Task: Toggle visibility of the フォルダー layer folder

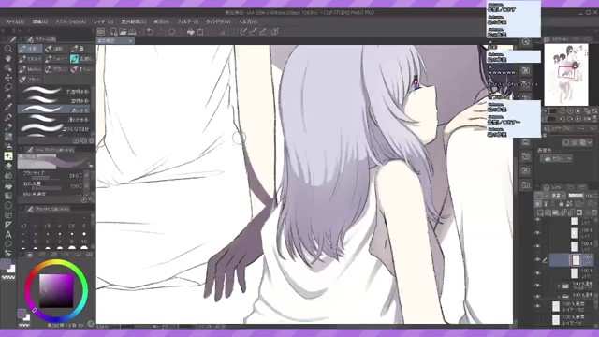Action: 538,286
